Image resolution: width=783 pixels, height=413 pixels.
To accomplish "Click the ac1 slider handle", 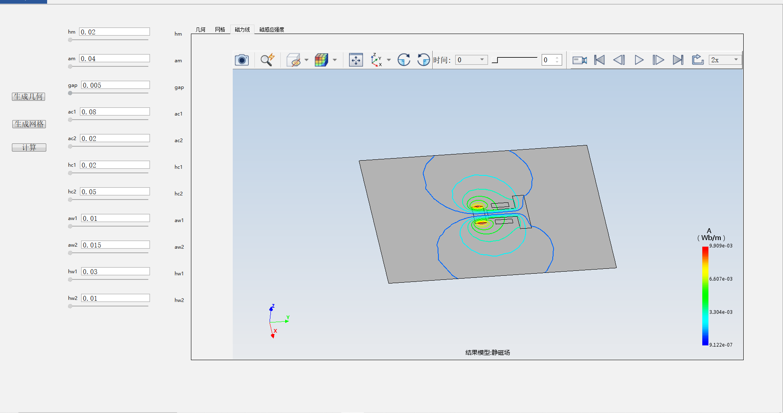I will (70, 120).
